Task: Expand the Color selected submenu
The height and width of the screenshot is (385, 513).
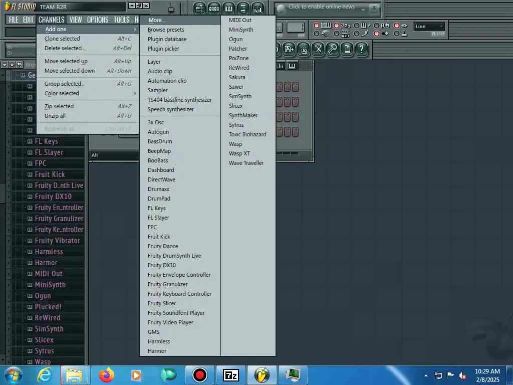Action: pyautogui.click(x=88, y=93)
